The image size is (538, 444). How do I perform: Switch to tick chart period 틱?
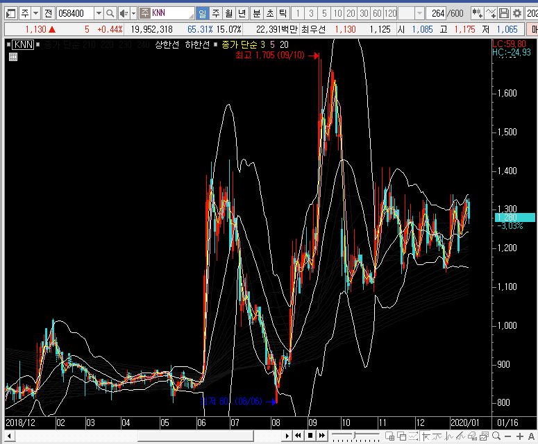click(283, 14)
